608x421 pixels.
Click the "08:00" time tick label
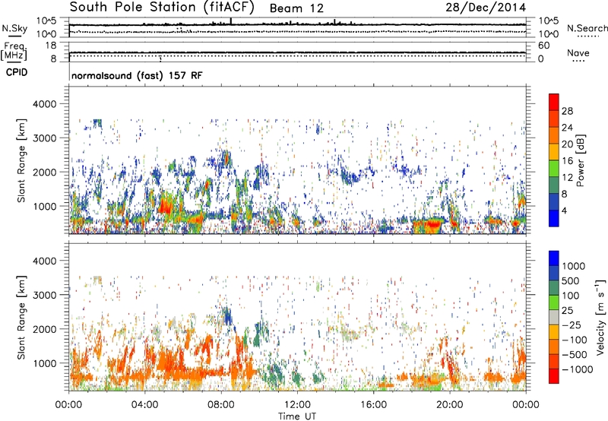click(x=221, y=405)
